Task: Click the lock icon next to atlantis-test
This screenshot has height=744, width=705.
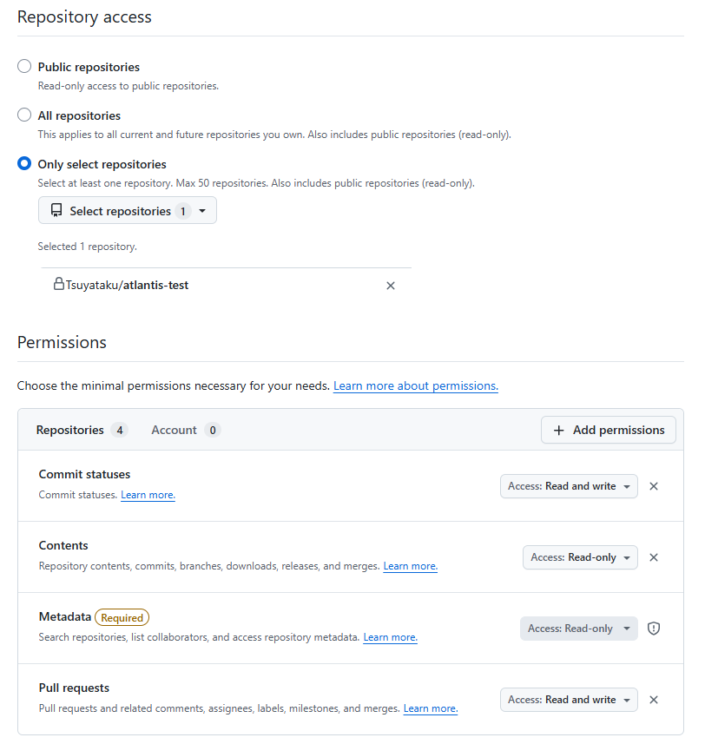Action: point(59,284)
